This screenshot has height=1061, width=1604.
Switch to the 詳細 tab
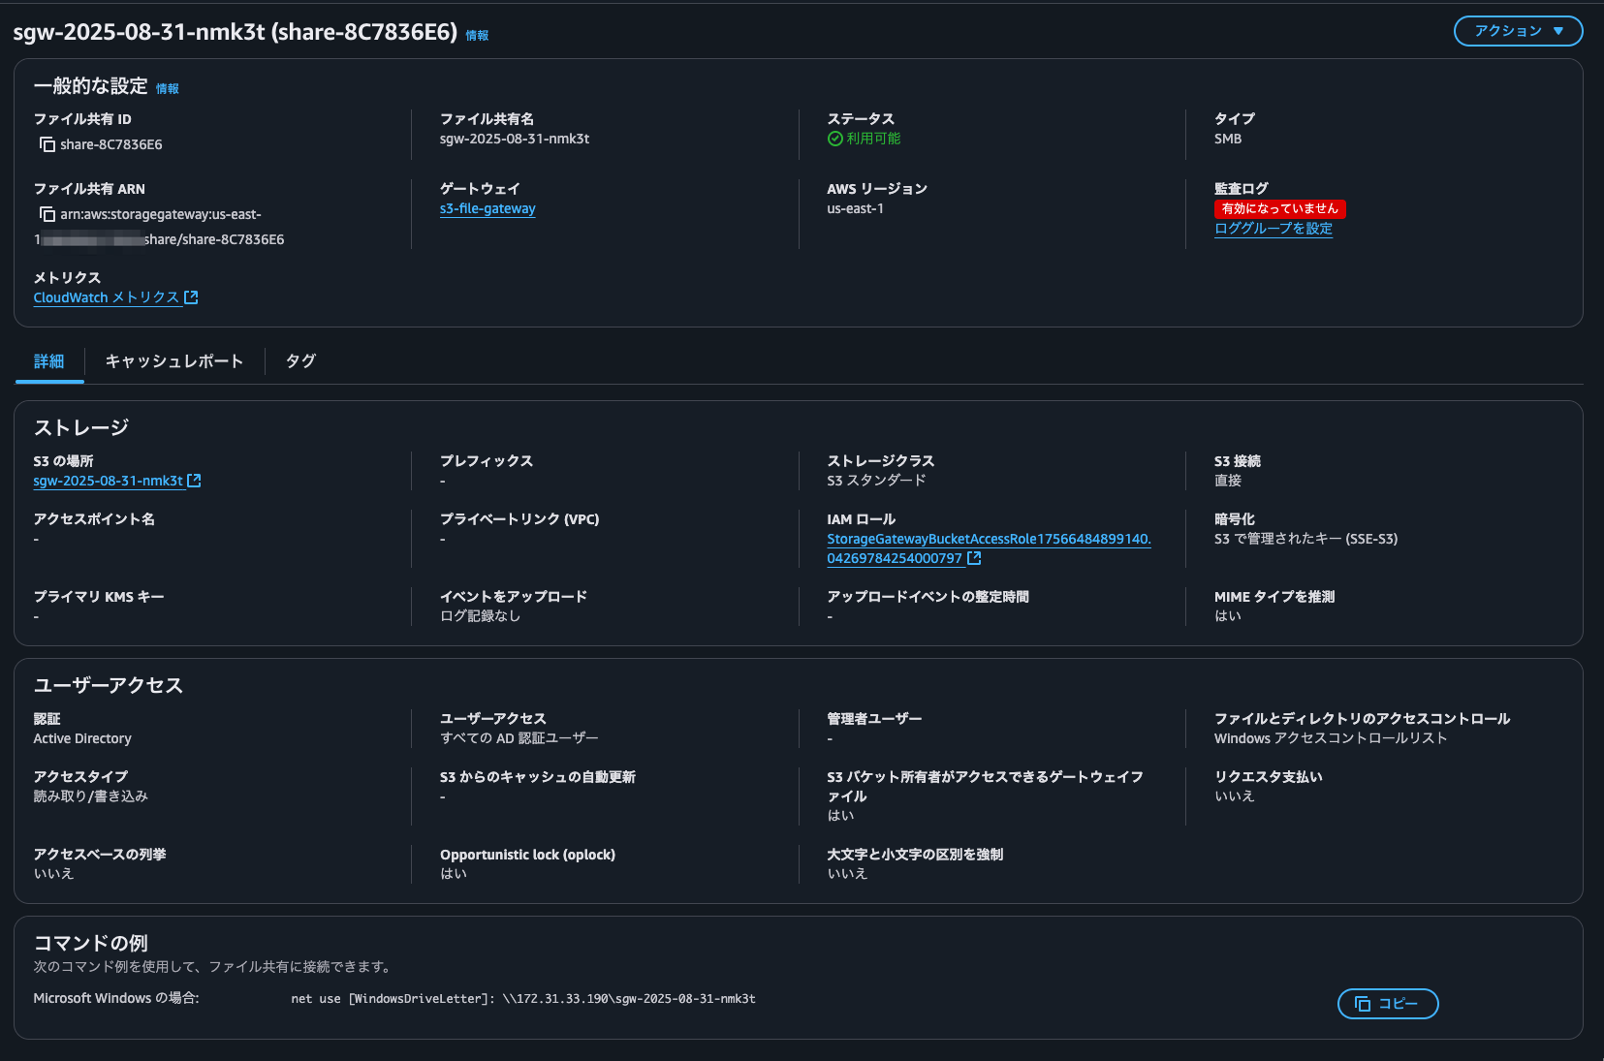[x=49, y=361]
